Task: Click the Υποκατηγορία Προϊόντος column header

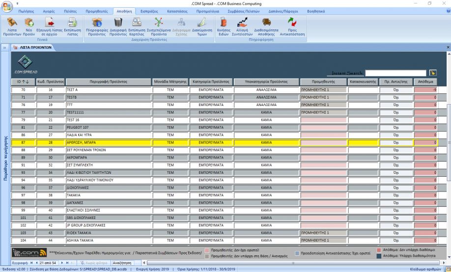Action: coord(266,82)
